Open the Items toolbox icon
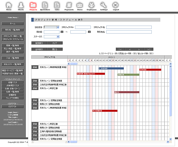 tap(80, 5)
